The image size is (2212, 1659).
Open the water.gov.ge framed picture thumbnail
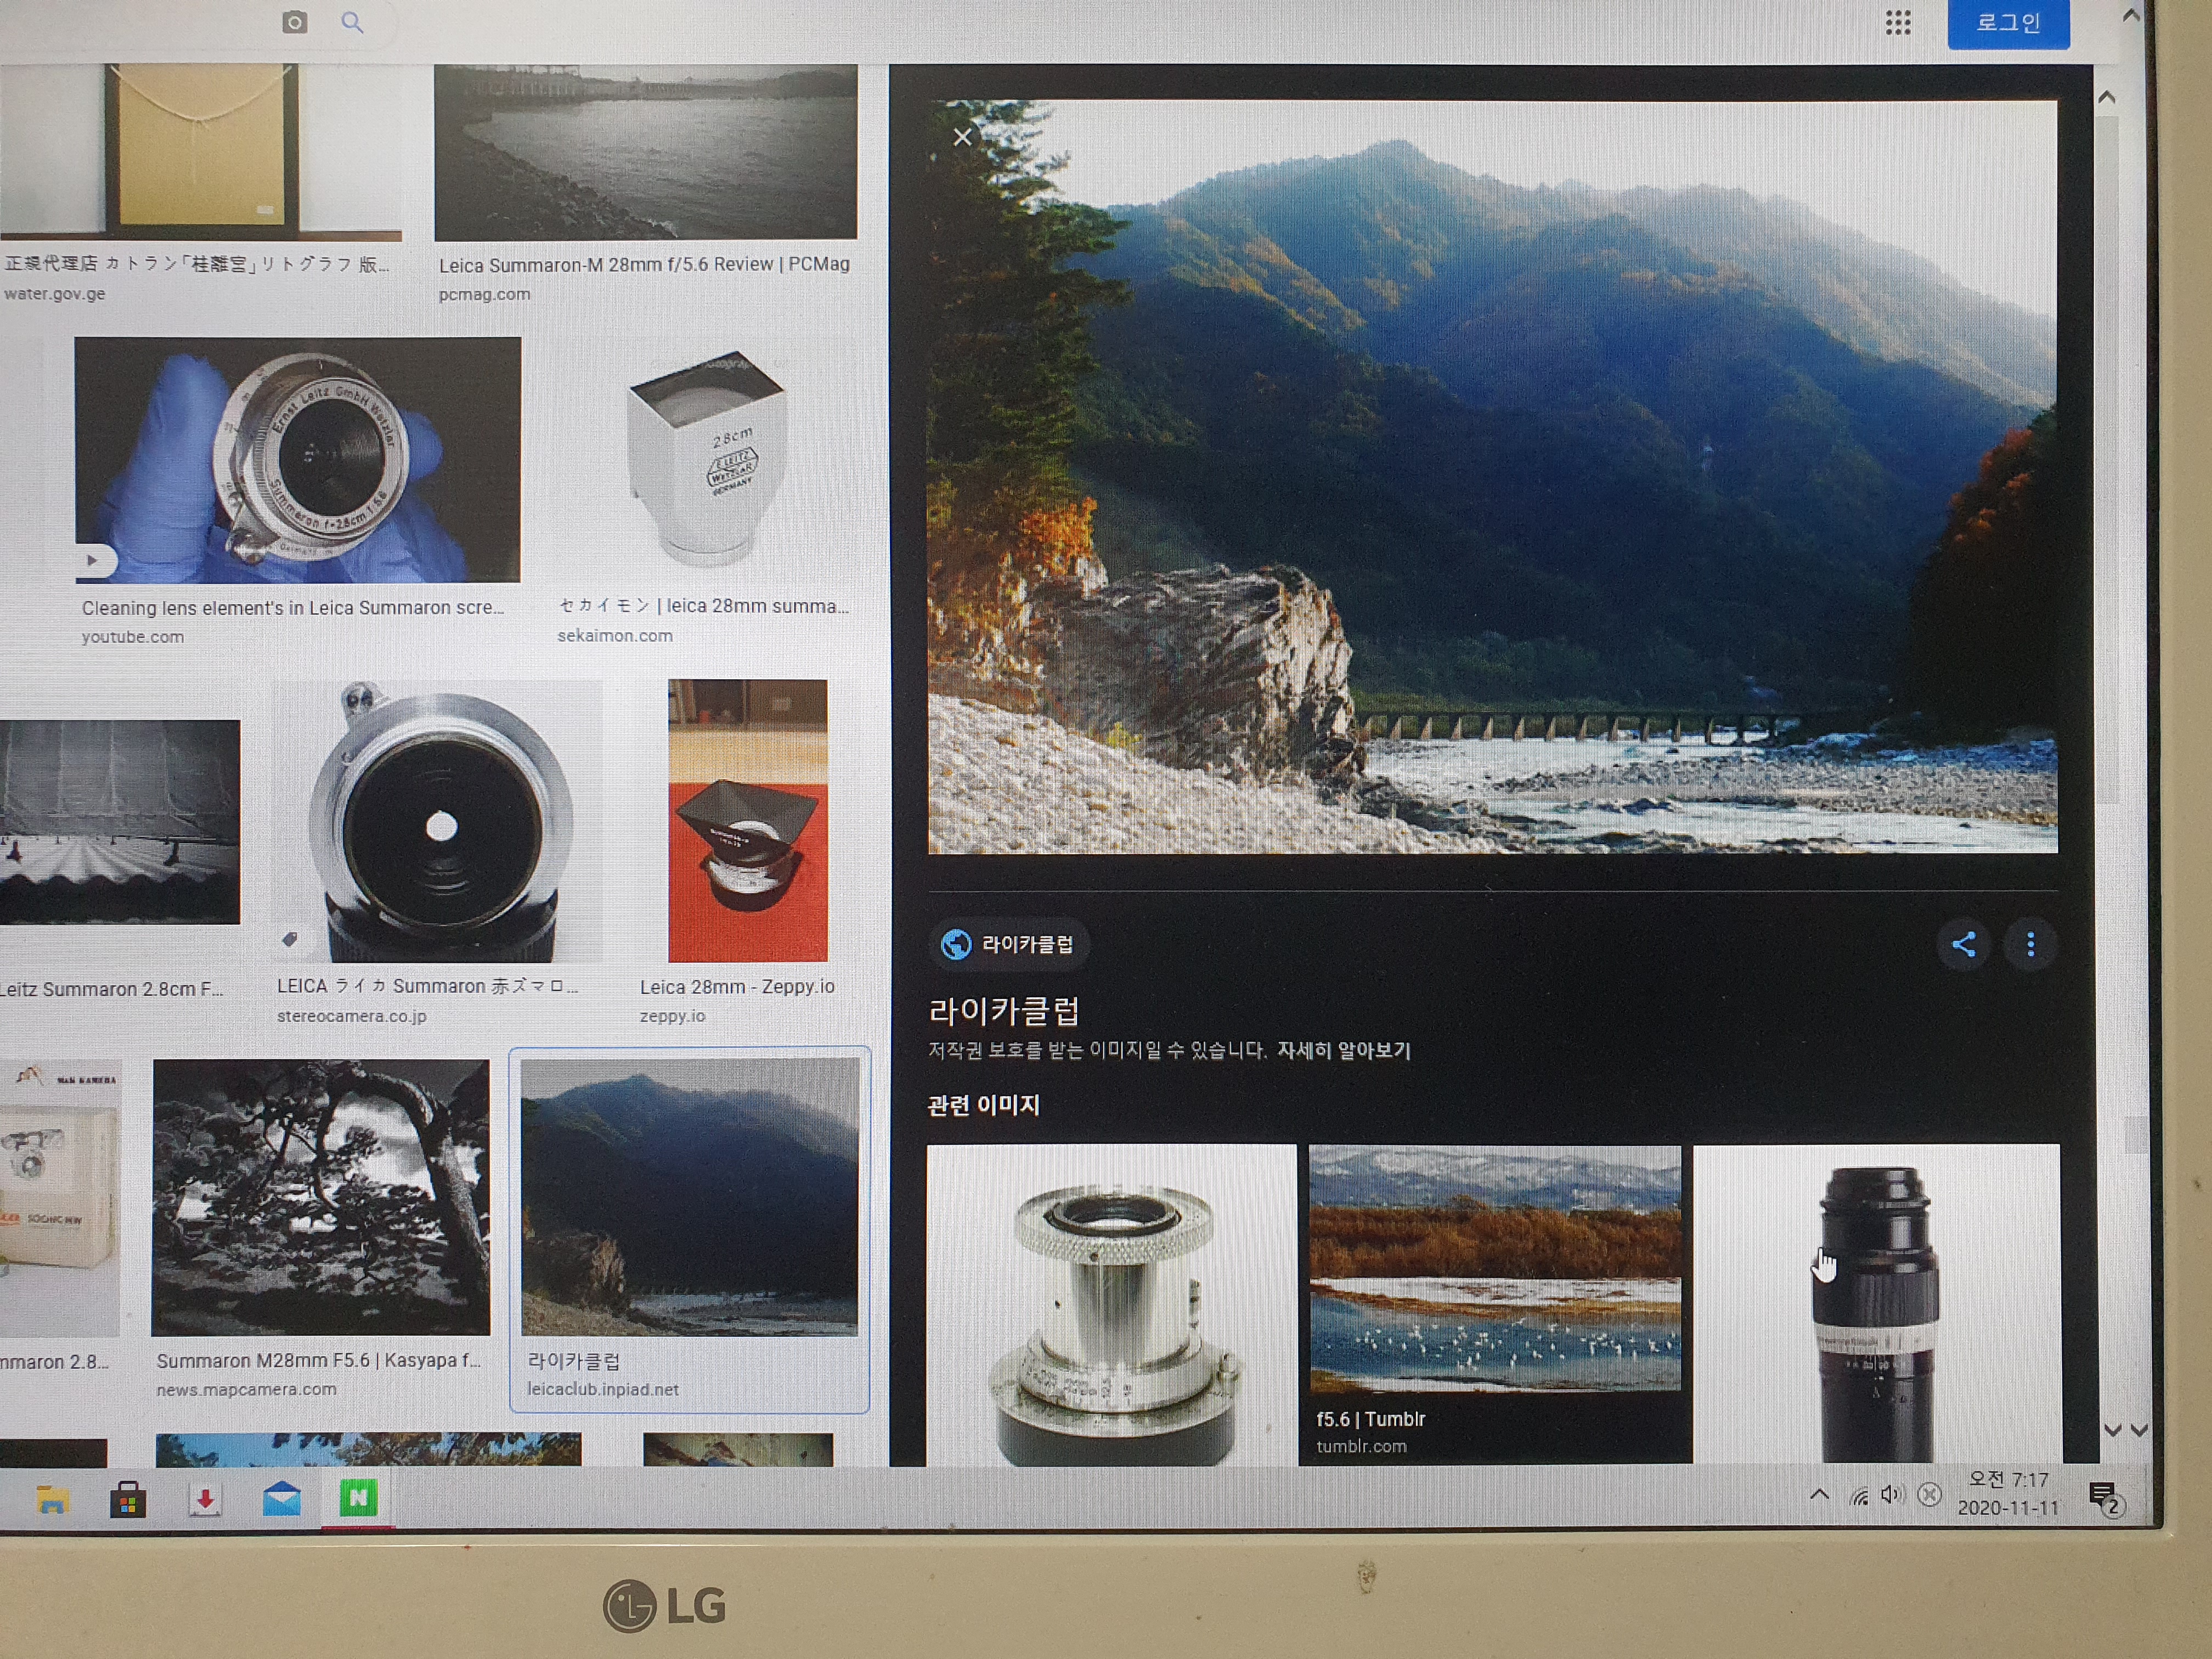(x=200, y=152)
